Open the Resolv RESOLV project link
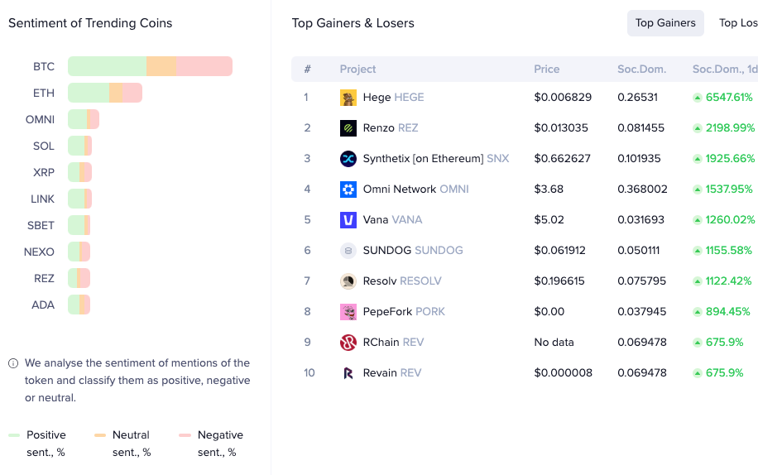 pyautogui.click(x=402, y=281)
